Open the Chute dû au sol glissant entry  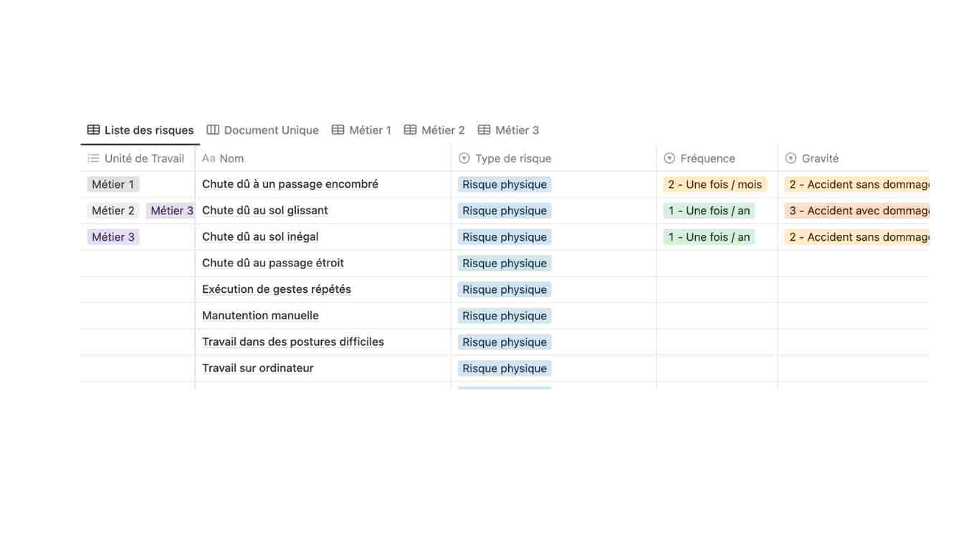265,211
